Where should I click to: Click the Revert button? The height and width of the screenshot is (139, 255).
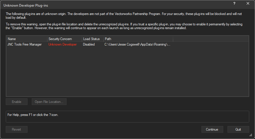click(16, 129)
